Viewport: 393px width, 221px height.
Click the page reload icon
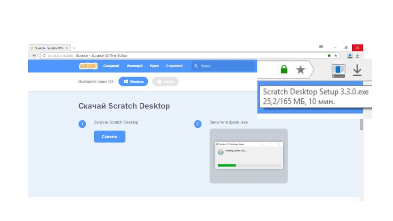click(44, 55)
